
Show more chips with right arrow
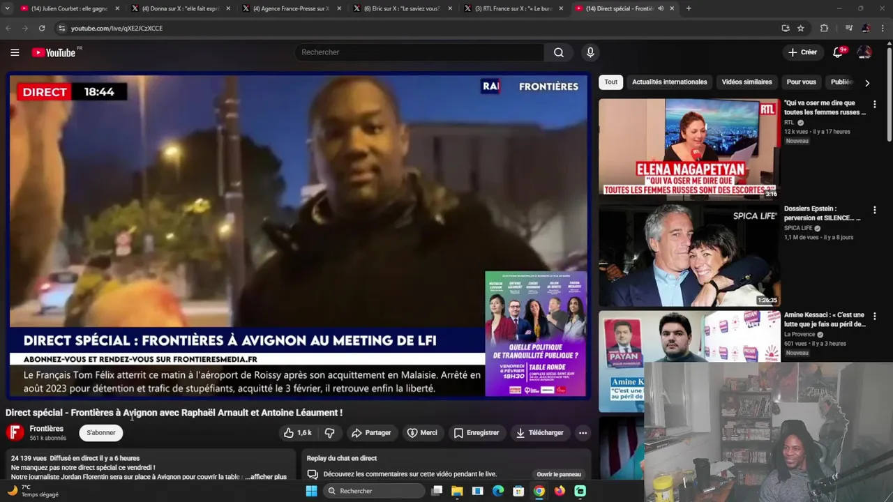(x=867, y=82)
